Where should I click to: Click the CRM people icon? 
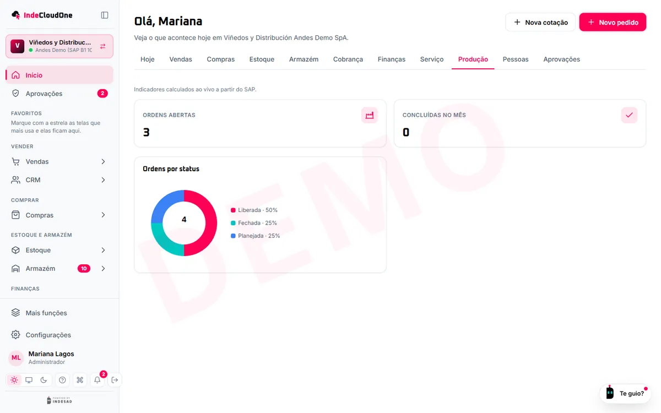(15, 180)
